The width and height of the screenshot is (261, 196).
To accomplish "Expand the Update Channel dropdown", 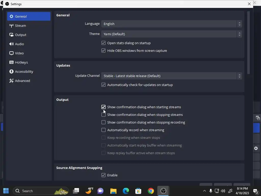I will (x=172, y=76).
